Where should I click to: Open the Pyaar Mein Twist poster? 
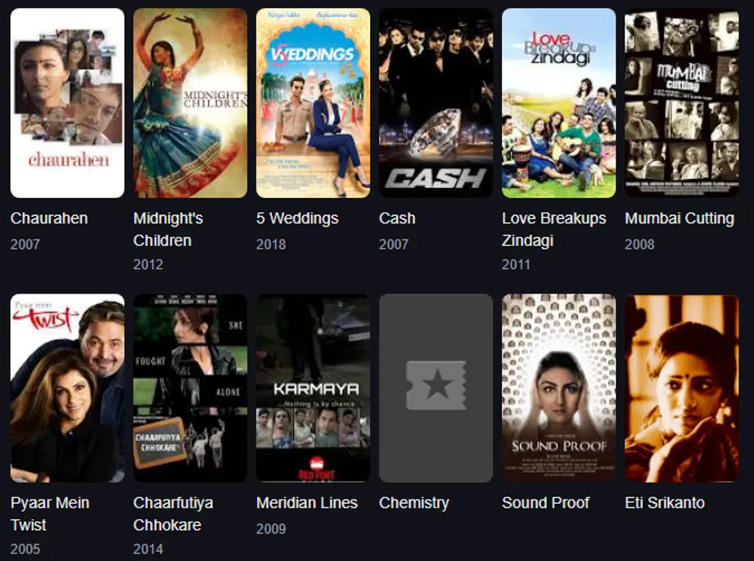[67, 388]
